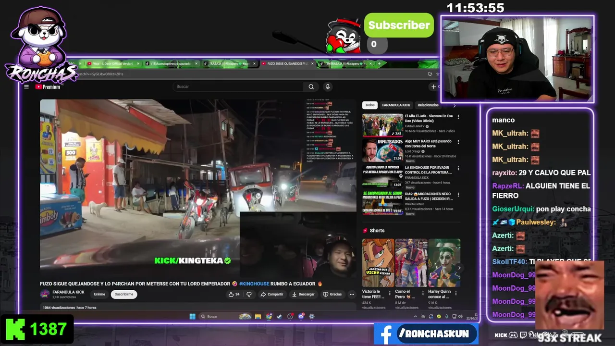Click the Descargar download button

[303, 294]
